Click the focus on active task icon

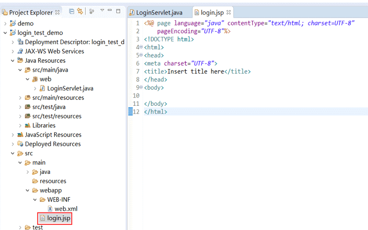point(92,11)
